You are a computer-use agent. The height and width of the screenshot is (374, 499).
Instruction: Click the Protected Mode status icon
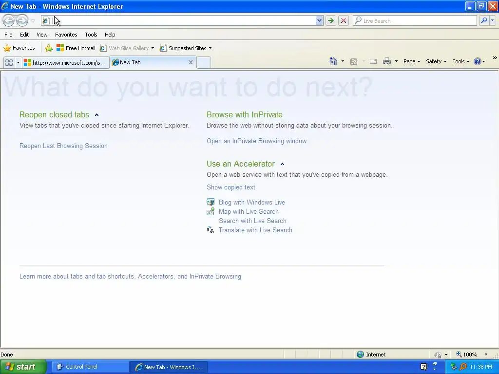438,355
